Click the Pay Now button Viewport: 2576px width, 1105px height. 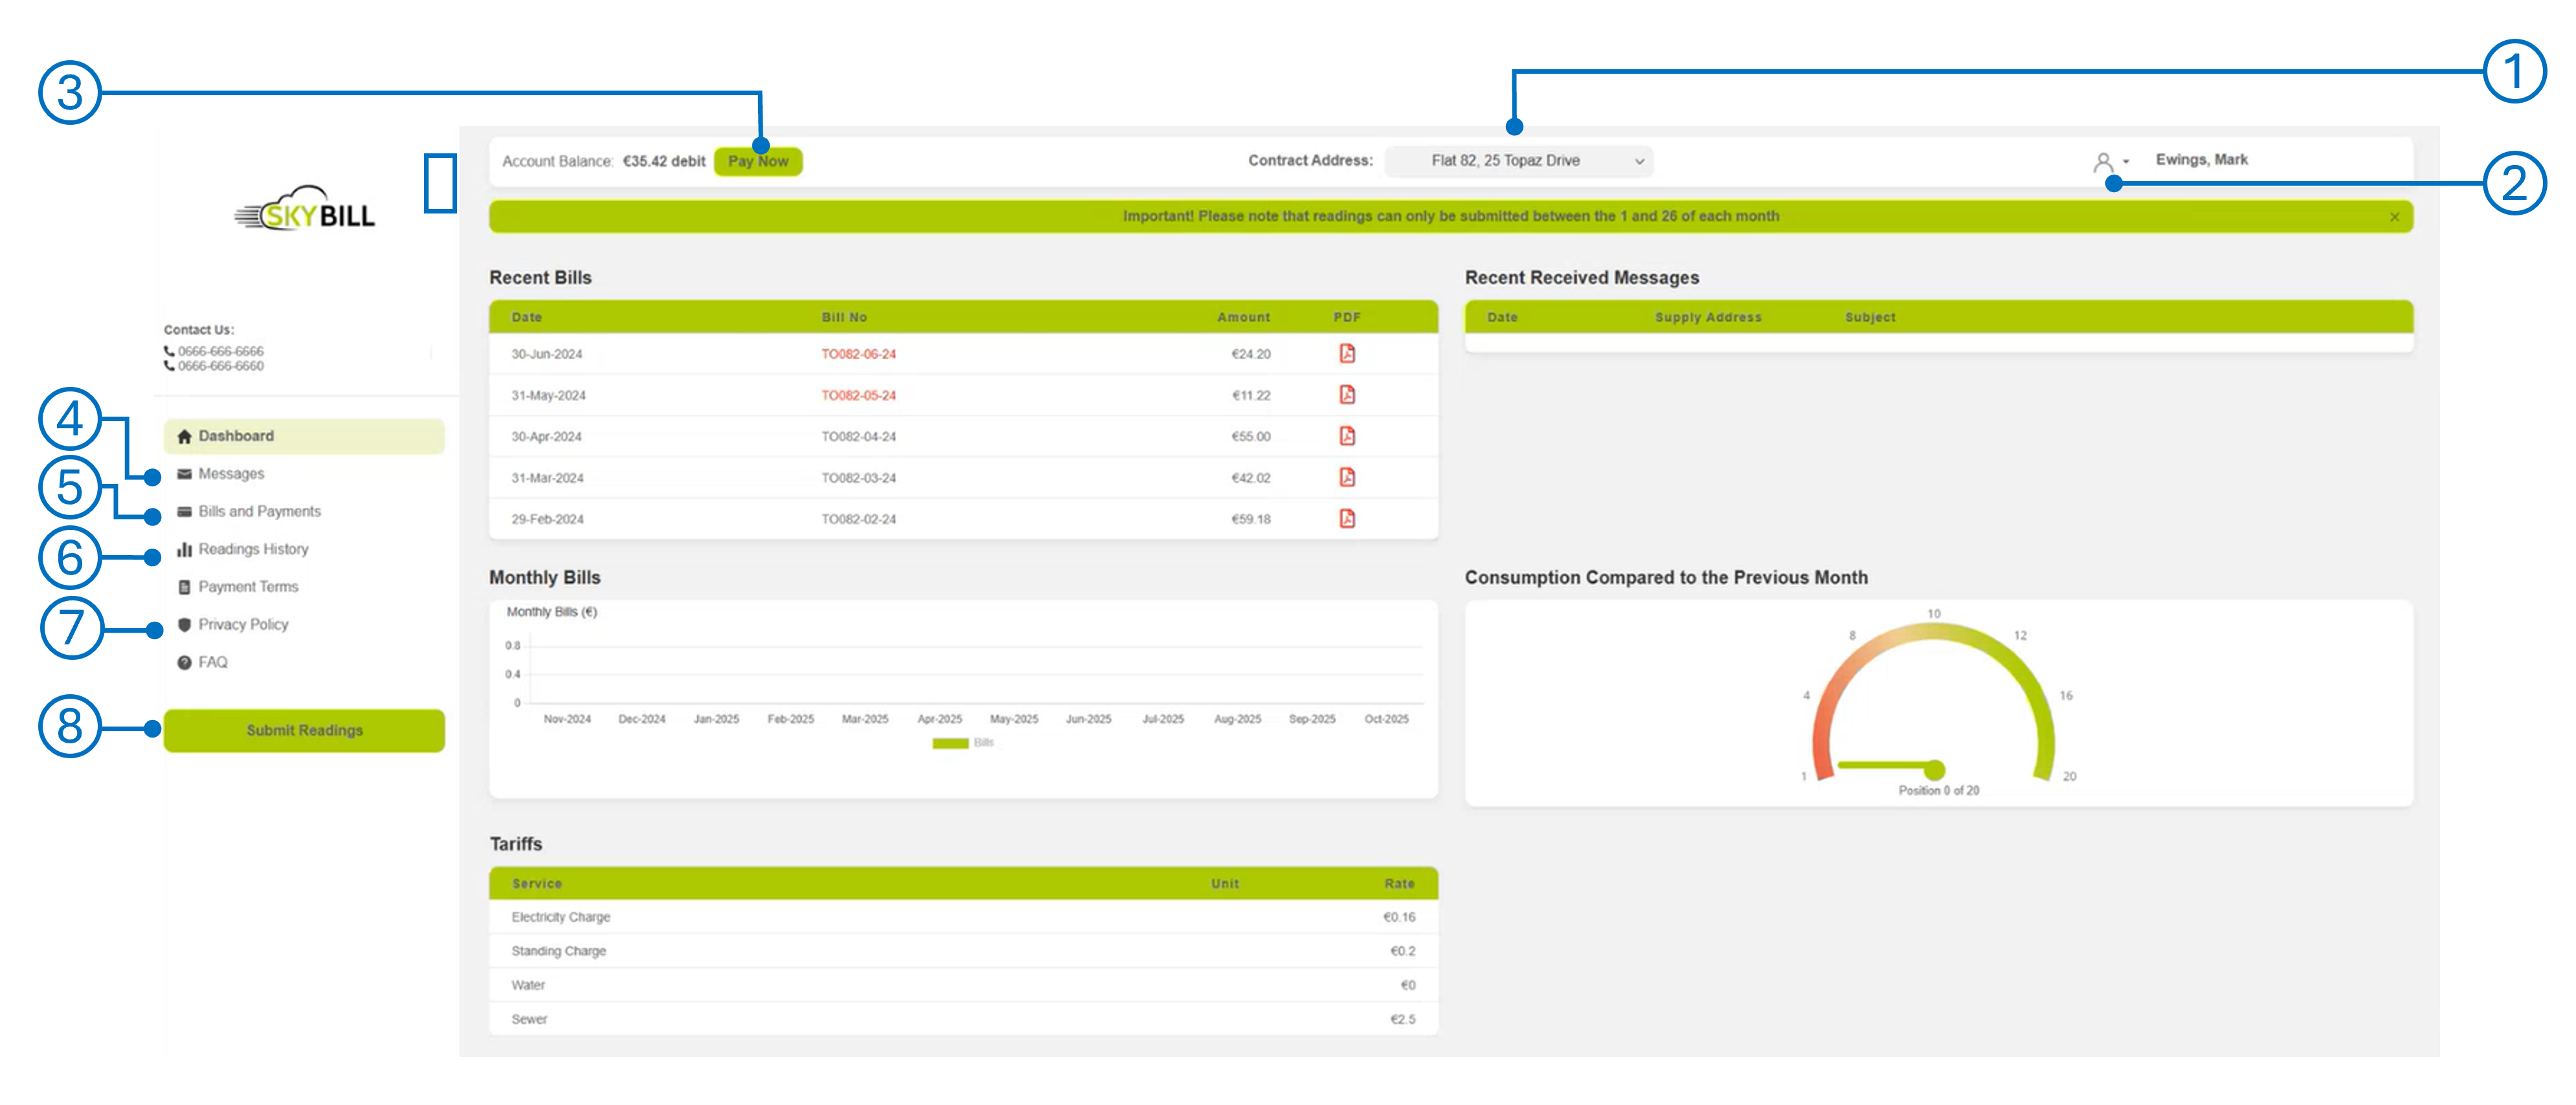(x=760, y=161)
